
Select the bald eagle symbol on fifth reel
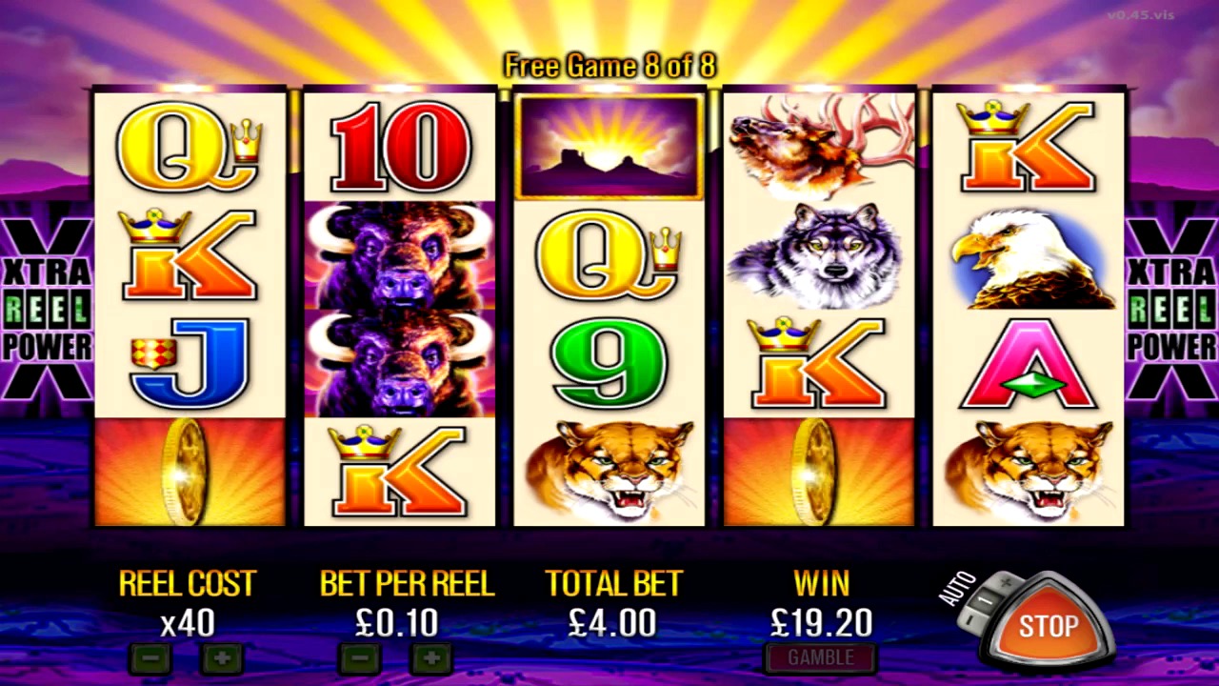click(1029, 255)
